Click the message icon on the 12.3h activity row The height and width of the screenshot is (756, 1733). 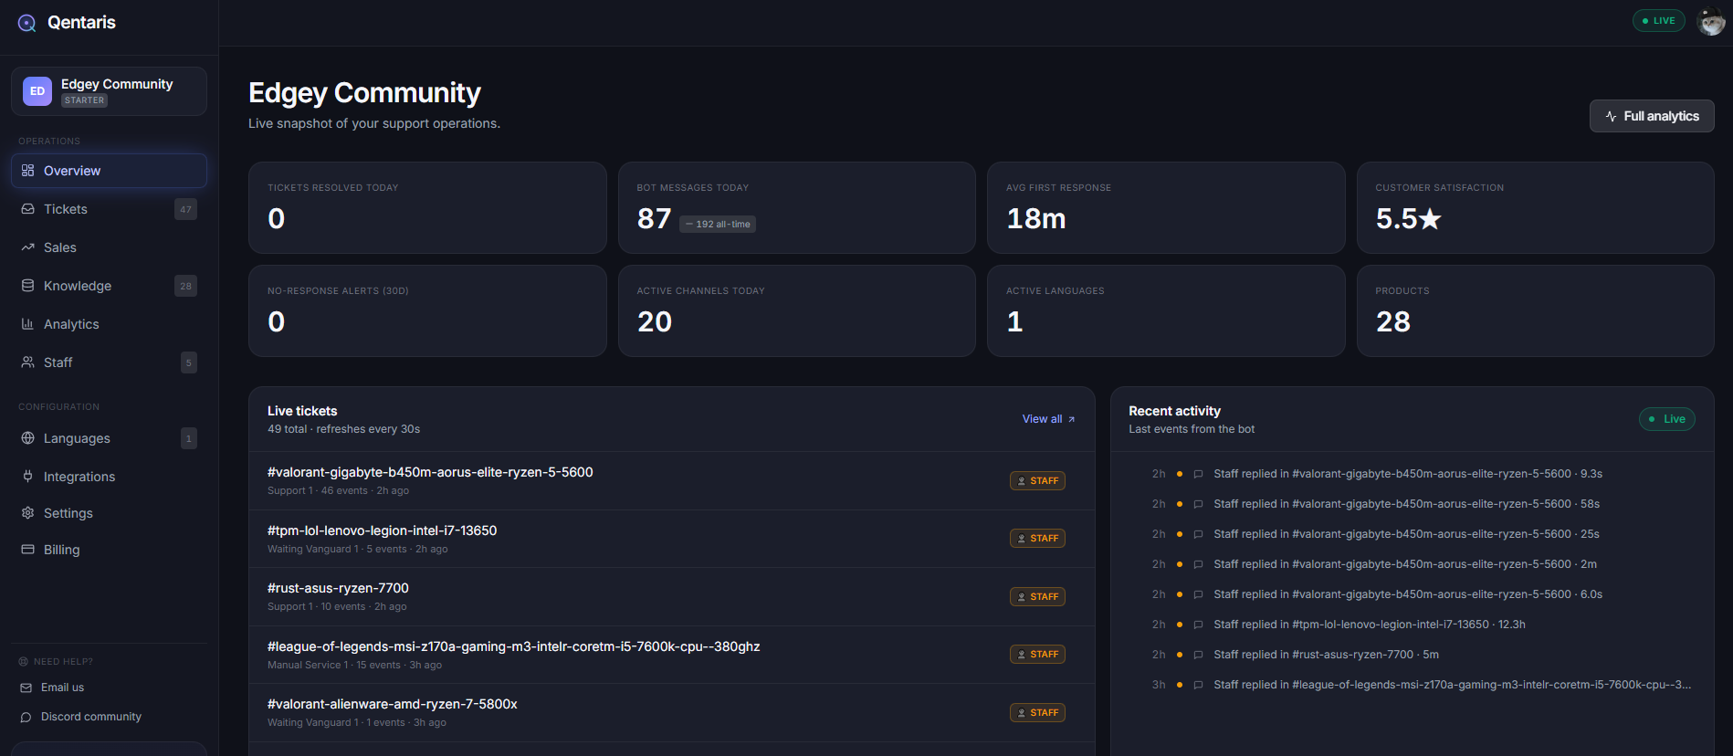click(1198, 625)
